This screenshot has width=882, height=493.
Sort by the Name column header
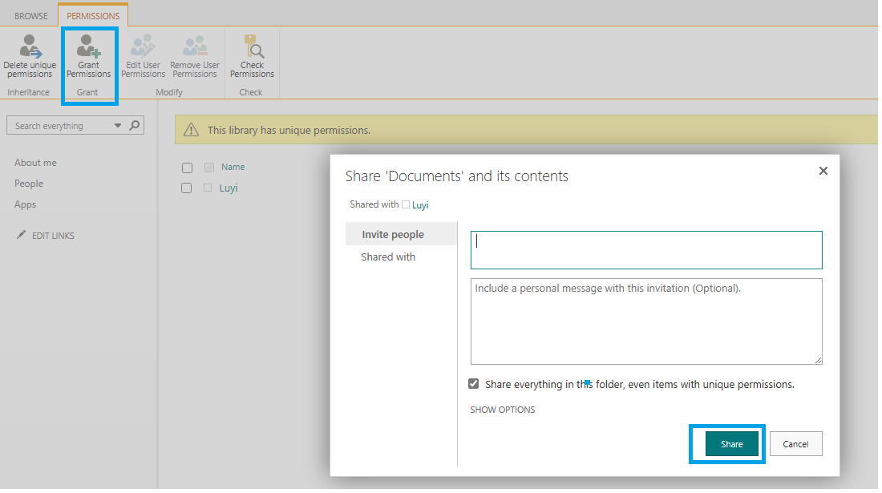[233, 167]
